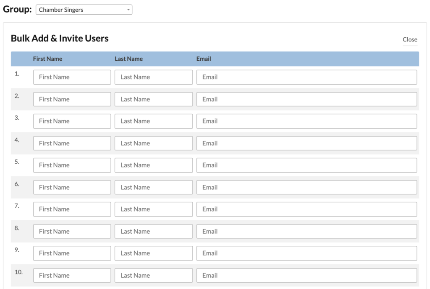Close the Bulk Add & Invite panel

tap(409, 39)
